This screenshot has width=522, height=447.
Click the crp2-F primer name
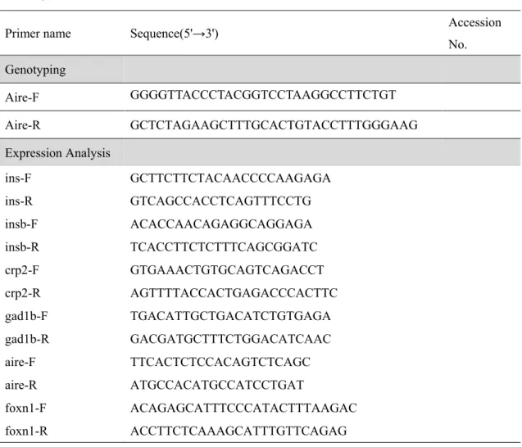click(x=22, y=270)
